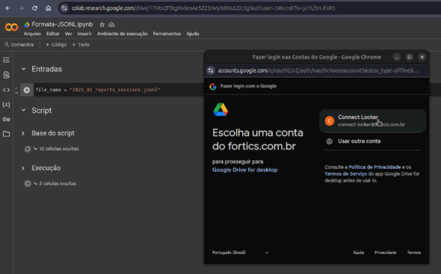The width and height of the screenshot is (441, 274).
Task: Open the Política de Privacidade link
Action: [x=375, y=167]
